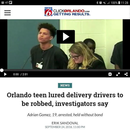Tap the Gmail notification icon in the status bar
The width and height of the screenshot is (130, 130).
click(x=3, y=3)
